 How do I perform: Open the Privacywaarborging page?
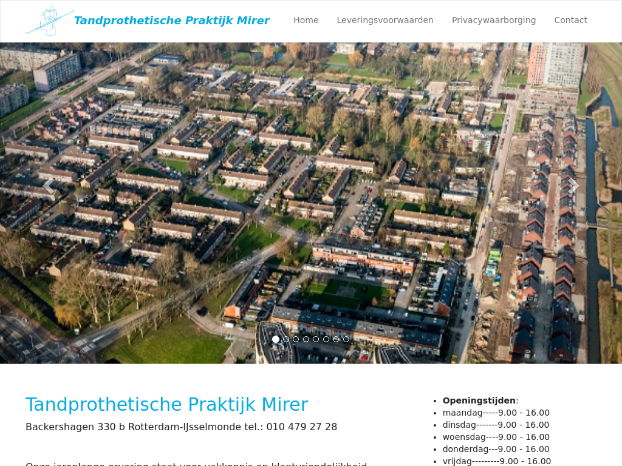point(493,20)
